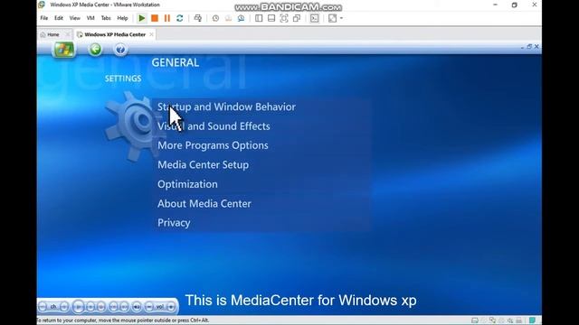Click the Take Snapshot clock icon
579x325 pixels.
215,18
